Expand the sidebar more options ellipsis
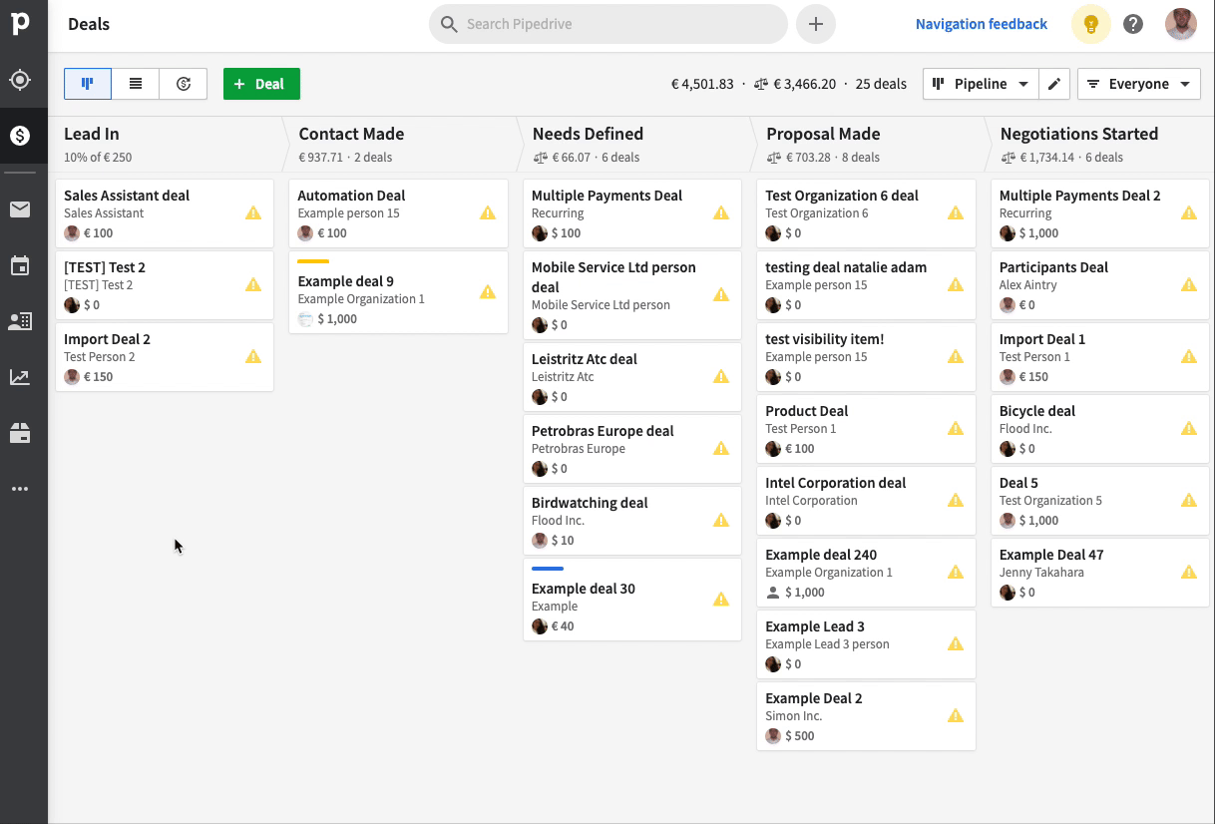Screen dimensions: 1215x824 coord(24,488)
